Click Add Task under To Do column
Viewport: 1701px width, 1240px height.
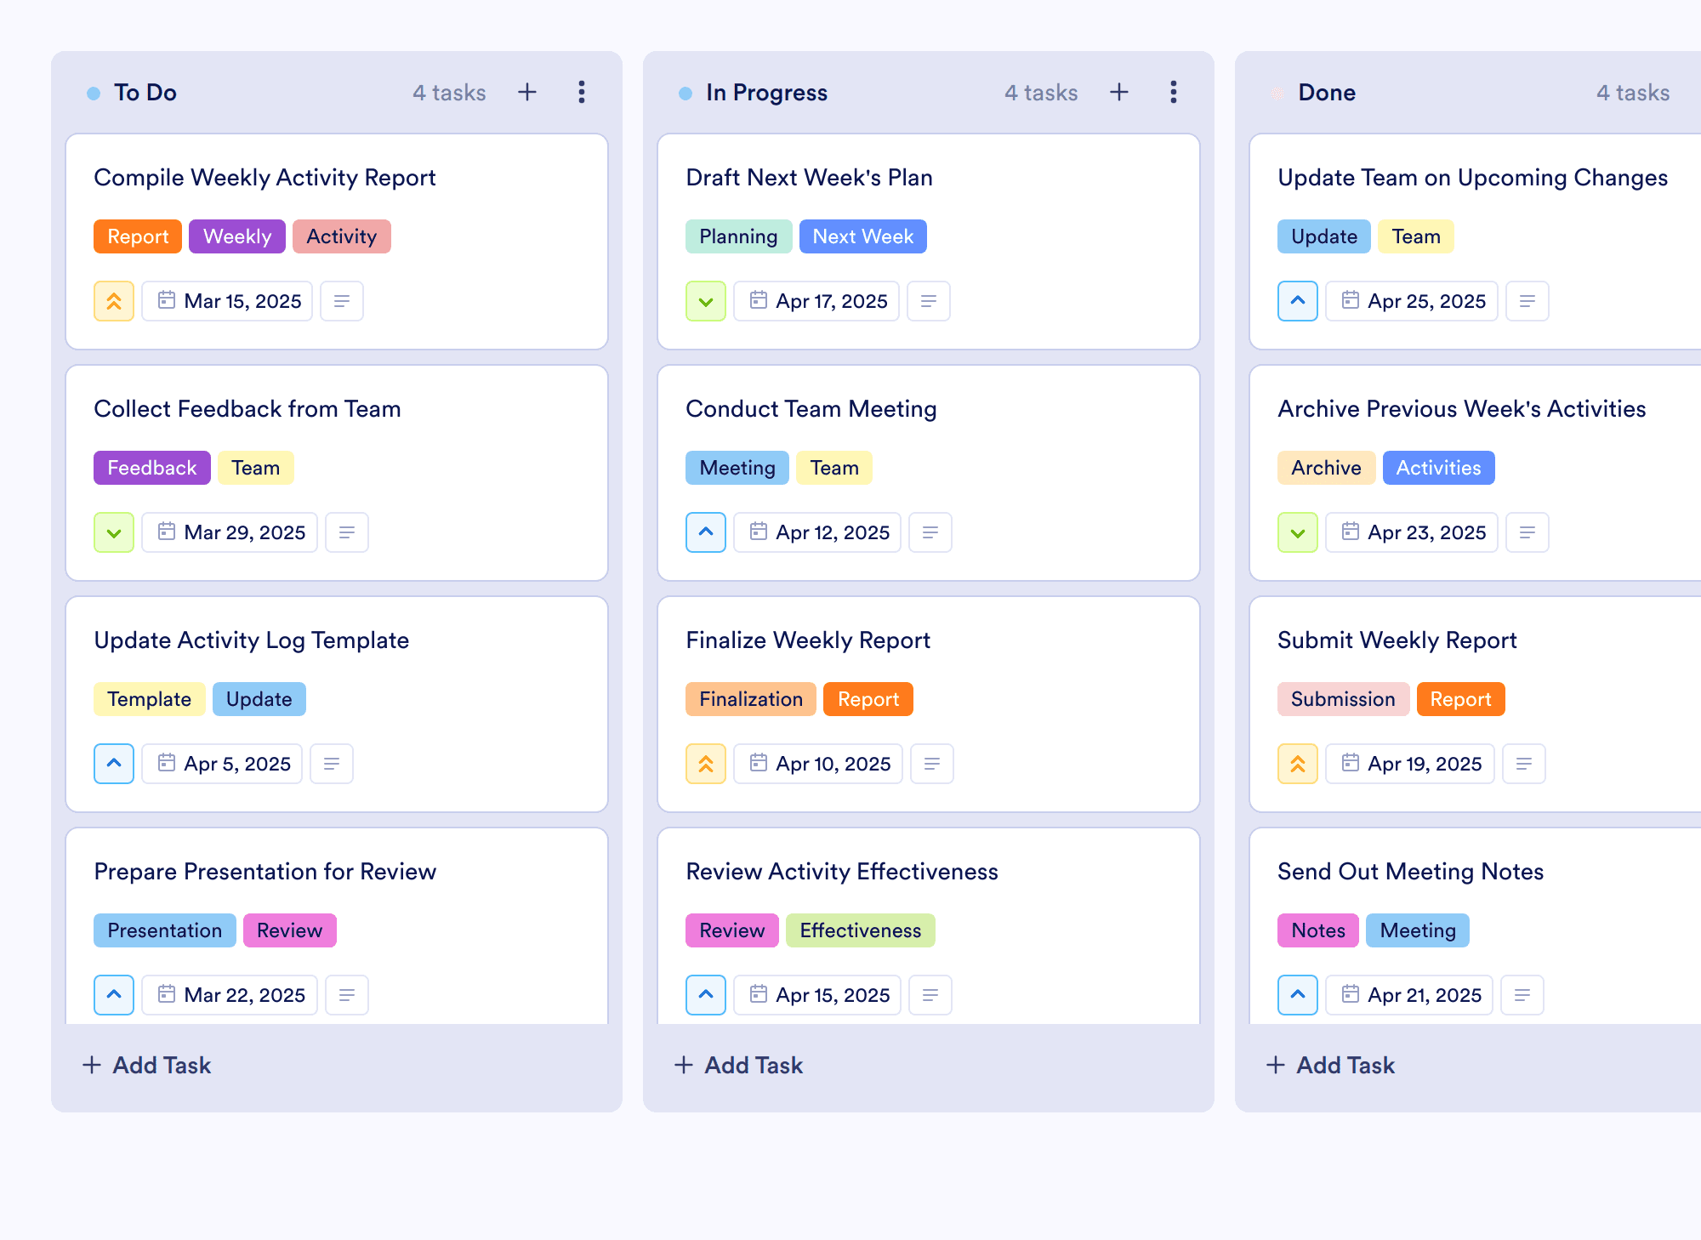[146, 1065]
